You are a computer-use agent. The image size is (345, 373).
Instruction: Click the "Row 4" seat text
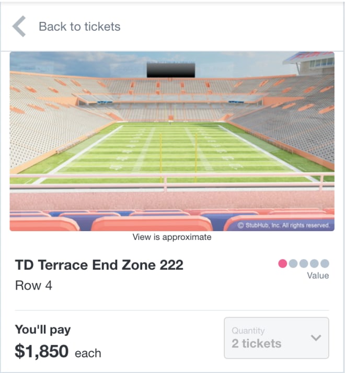[x=33, y=285]
